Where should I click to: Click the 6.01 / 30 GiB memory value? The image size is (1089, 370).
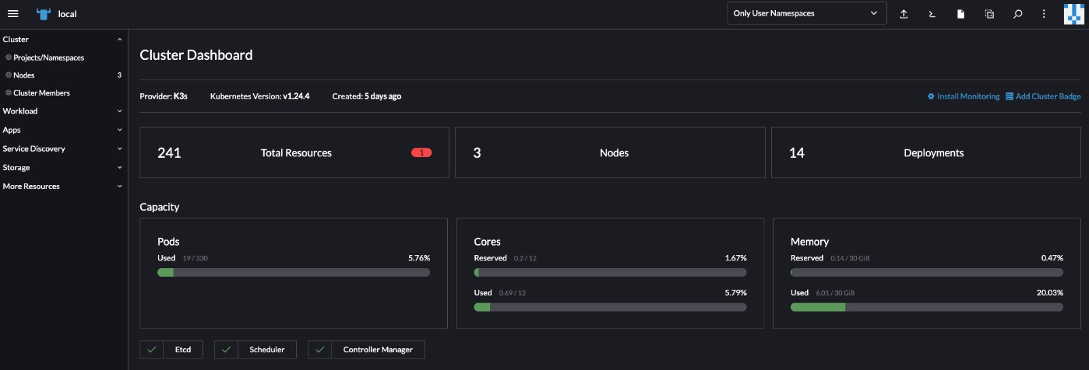point(835,293)
